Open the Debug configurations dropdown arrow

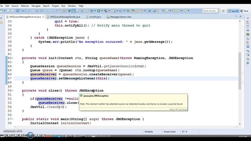click(95, 11)
